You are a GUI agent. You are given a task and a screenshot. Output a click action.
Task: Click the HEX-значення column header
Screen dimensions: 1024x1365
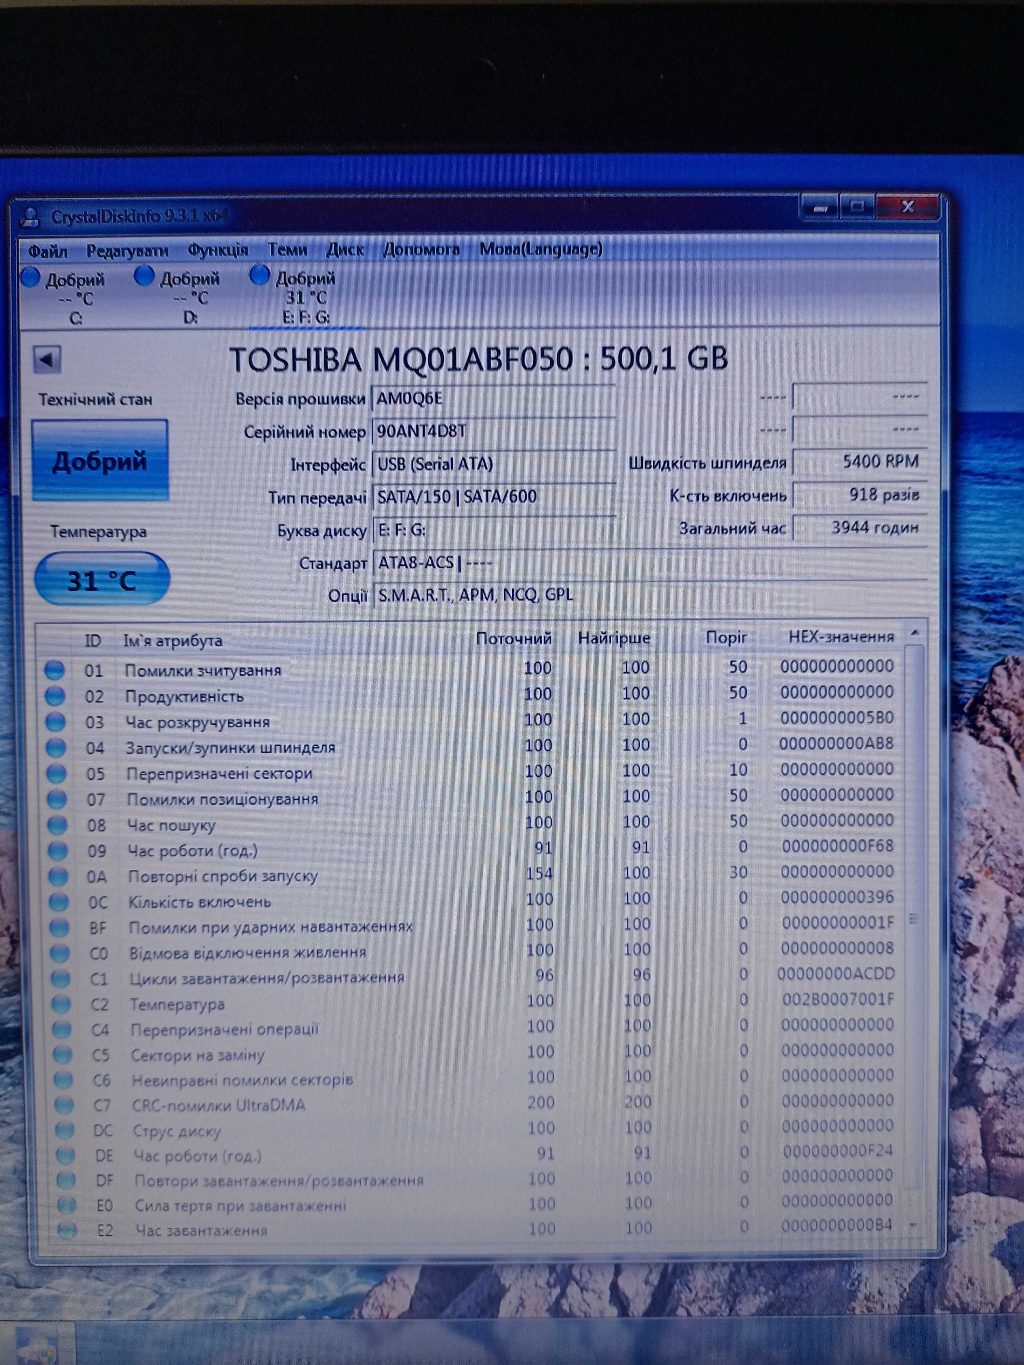coord(841,637)
